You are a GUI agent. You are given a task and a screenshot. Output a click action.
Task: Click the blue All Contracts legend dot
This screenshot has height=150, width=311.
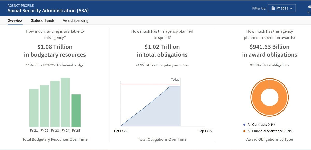point(244,125)
